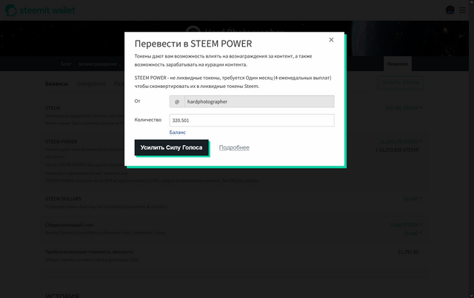Click the Баланс link under amount

(x=178, y=132)
